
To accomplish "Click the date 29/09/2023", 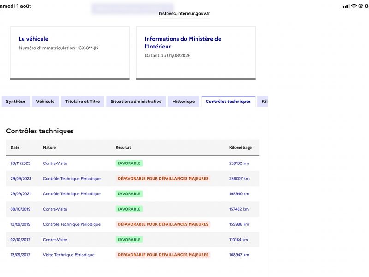I will tap(21, 179).
